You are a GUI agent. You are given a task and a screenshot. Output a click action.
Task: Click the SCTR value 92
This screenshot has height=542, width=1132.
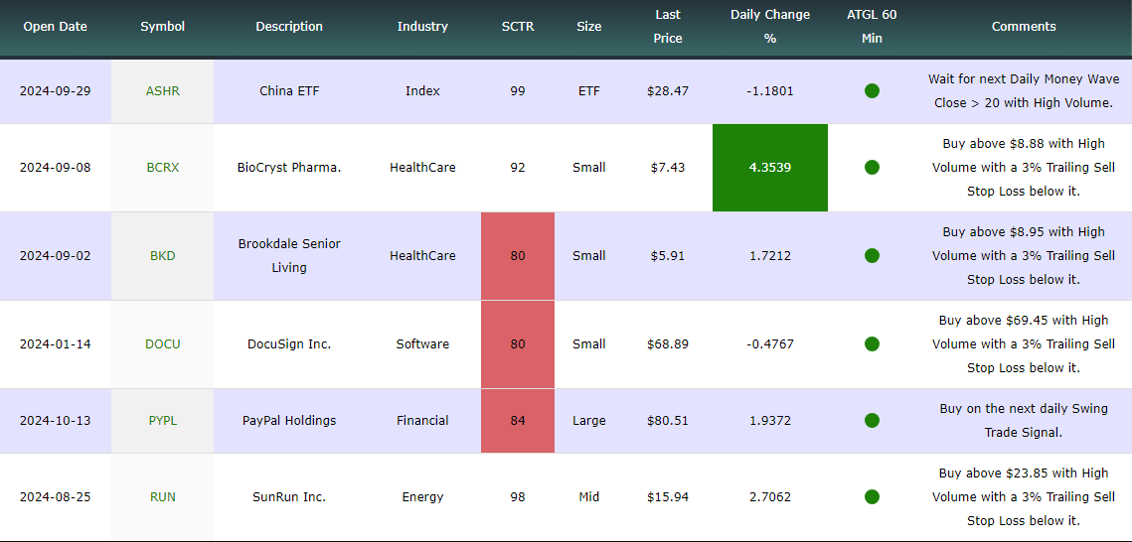(x=517, y=167)
